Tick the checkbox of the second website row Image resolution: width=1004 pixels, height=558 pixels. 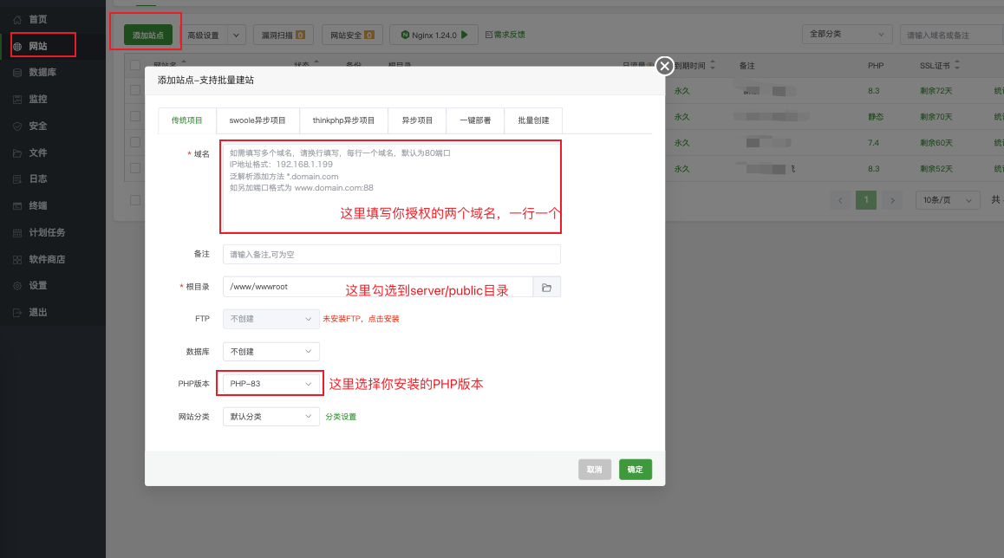(x=135, y=117)
